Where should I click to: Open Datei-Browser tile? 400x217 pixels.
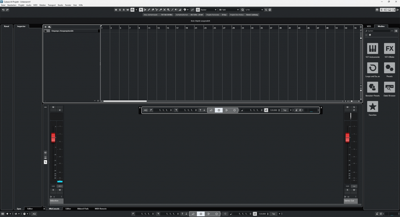389,87
